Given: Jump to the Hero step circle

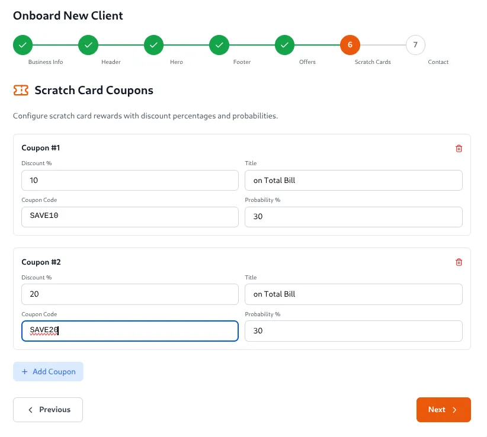Looking at the screenshot, I should [153, 45].
